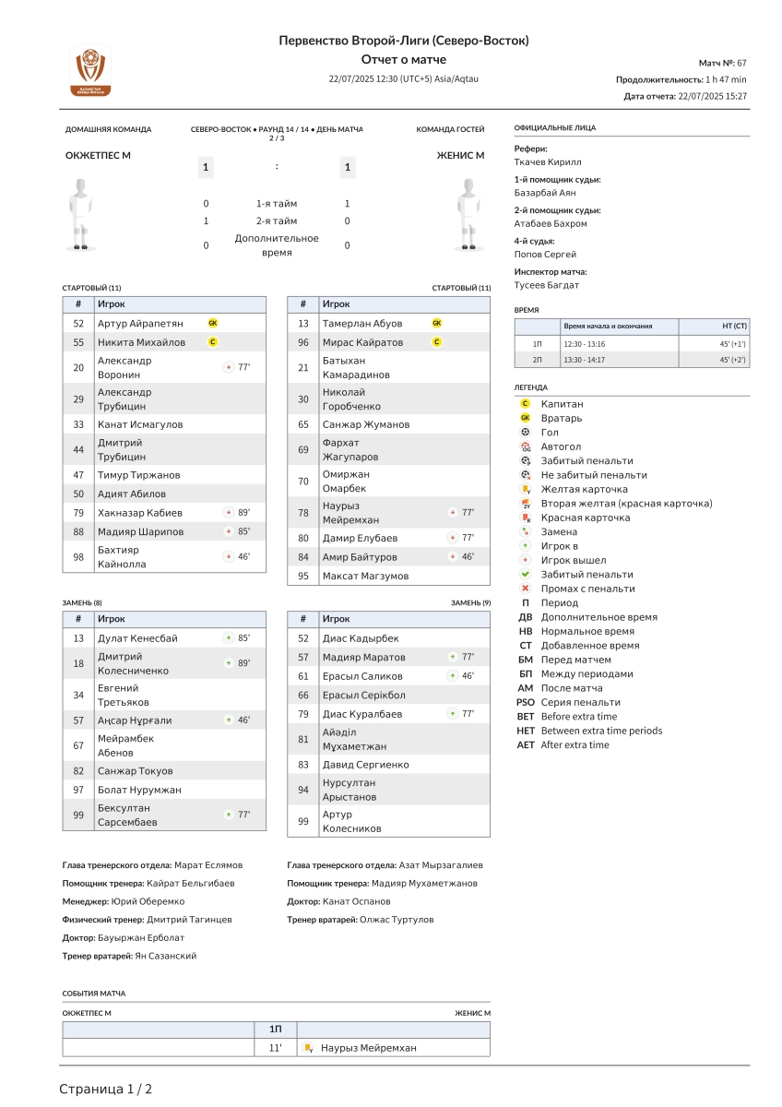Click the 1П column header in match events
Screen dimensions: 782x1107
tap(276, 1029)
